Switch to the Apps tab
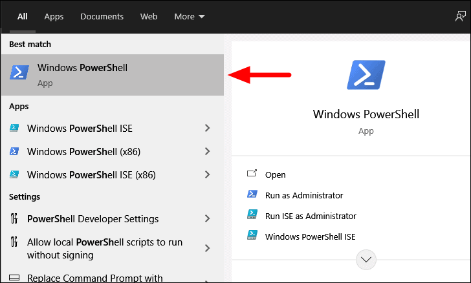The image size is (471, 283). (54, 17)
